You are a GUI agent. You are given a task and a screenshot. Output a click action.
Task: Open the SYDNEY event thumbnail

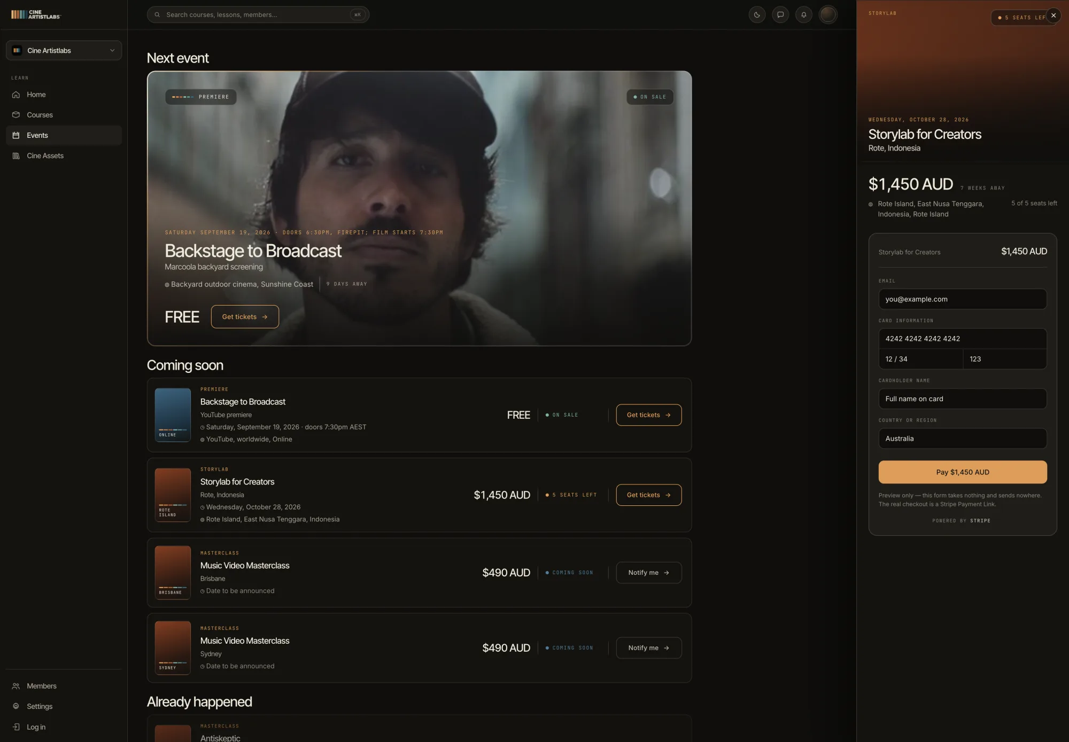tap(173, 648)
